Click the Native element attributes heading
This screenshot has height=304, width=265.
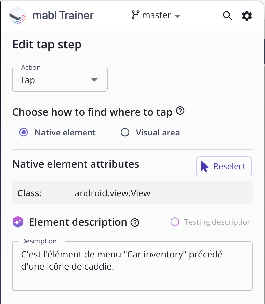pos(75,164)
